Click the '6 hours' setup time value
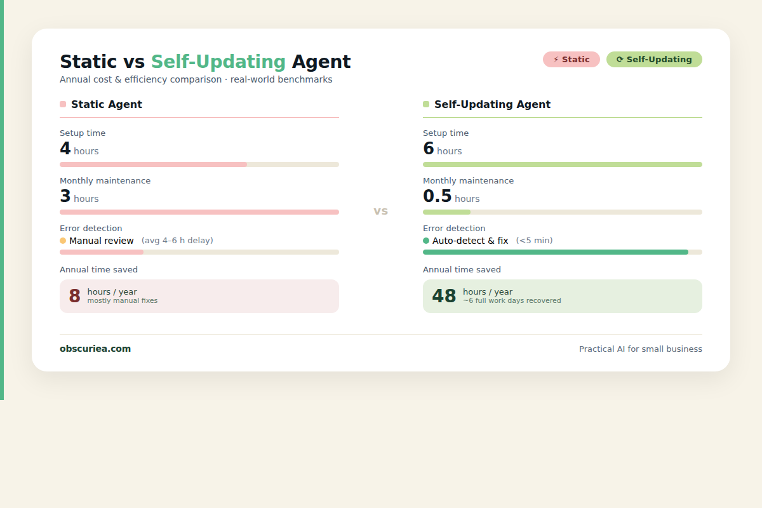 click(x=443, y=149)
